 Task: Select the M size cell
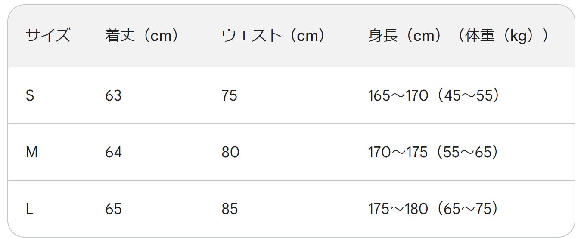(x=32, y=152)
